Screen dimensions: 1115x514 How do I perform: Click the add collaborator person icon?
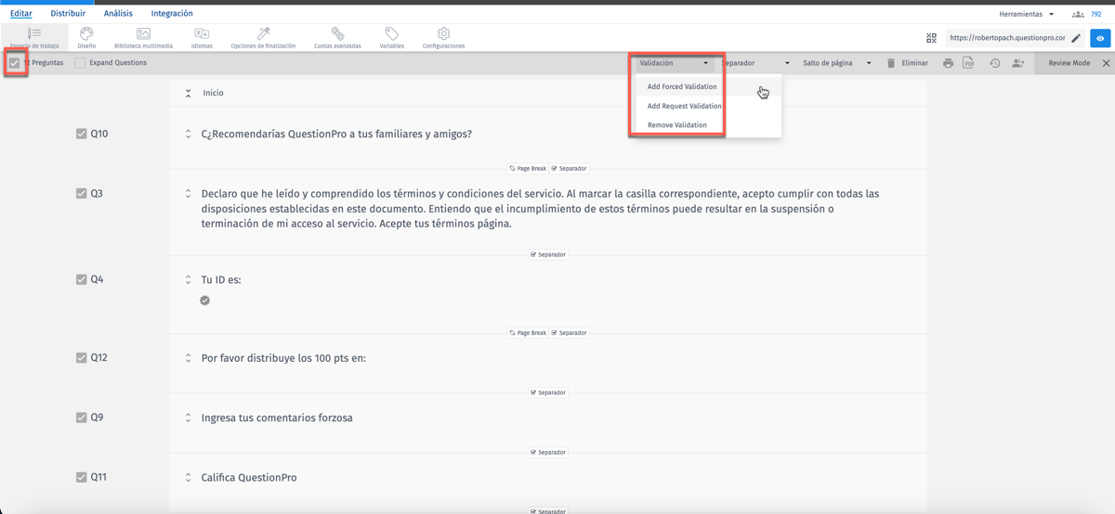click(x=1018, y=63)
